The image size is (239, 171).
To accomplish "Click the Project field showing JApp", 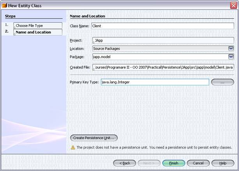I will (x=163, y=40).
